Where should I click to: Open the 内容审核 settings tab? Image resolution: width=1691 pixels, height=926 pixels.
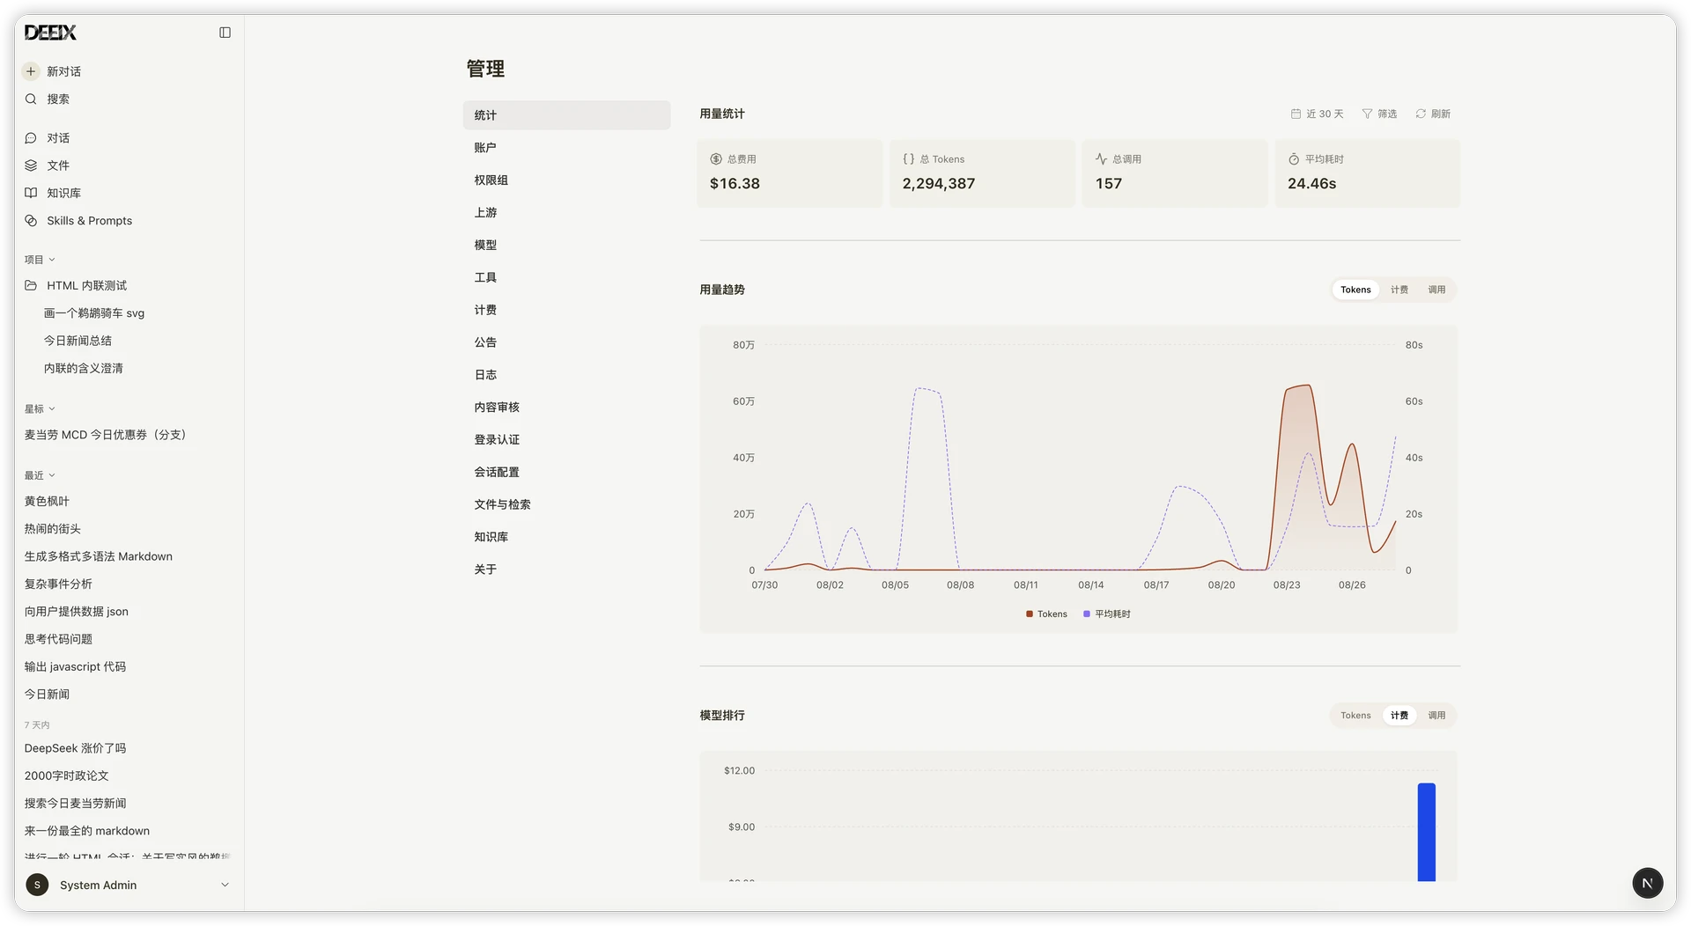pyautogui.click(x=566, y=408)
